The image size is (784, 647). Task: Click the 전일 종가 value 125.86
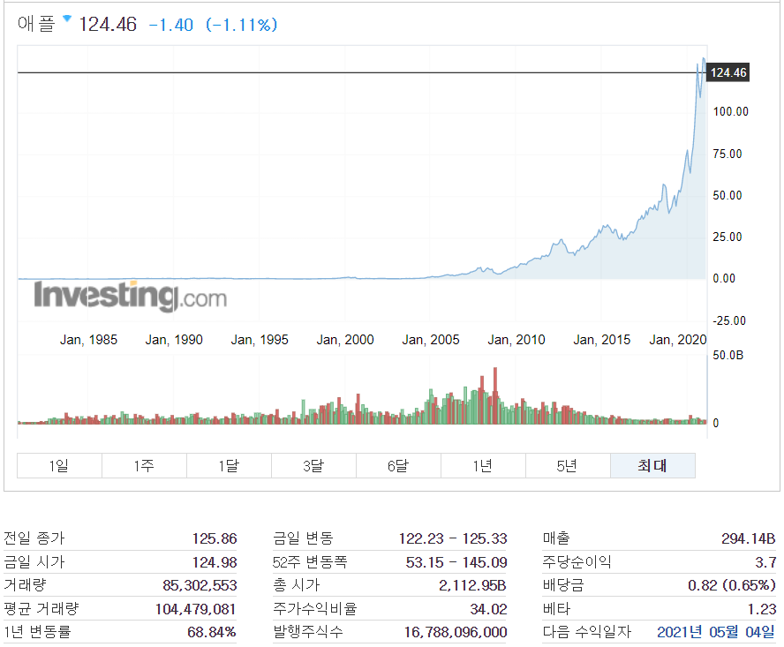(215, 538)
